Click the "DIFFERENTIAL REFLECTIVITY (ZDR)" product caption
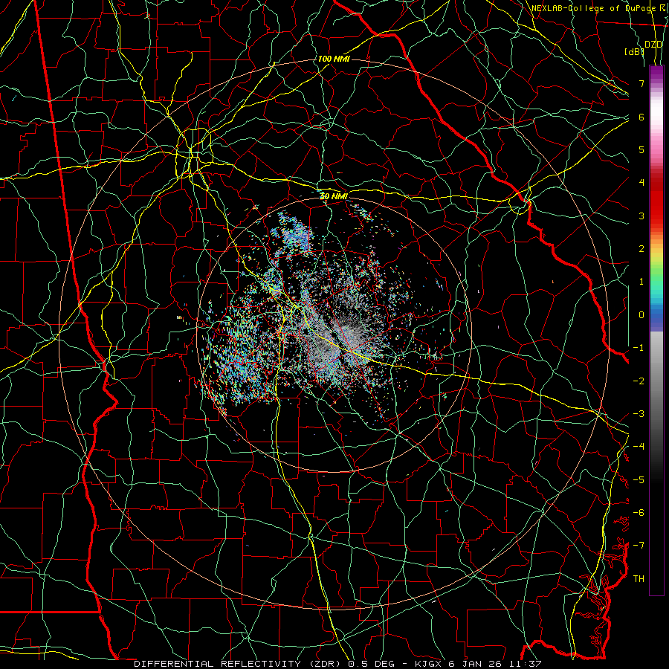The image size is (669, 669). coord(238,664)
